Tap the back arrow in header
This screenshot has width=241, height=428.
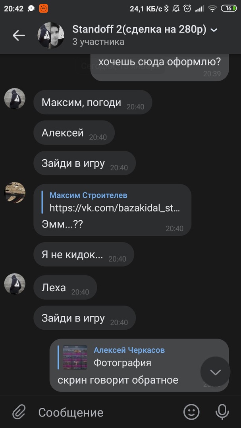tap(19, 36)
